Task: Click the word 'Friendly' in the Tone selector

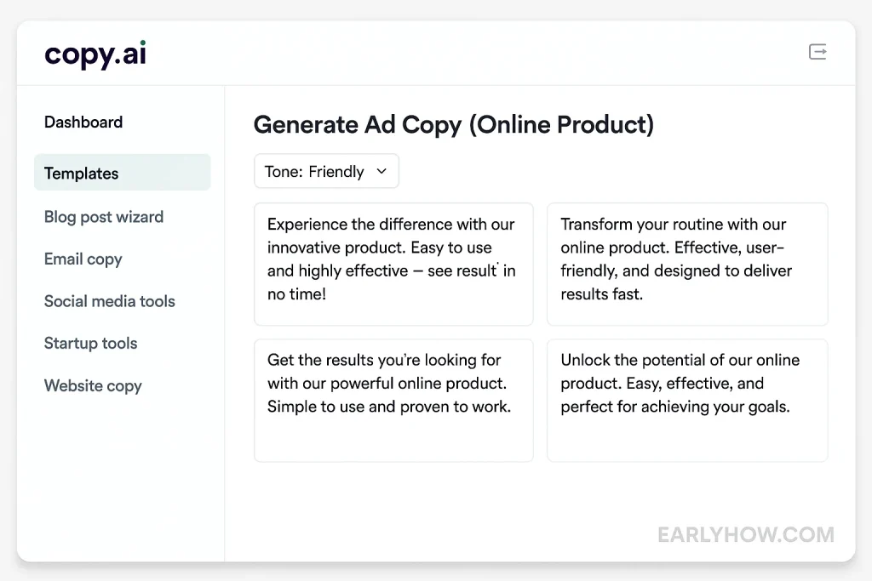Action: click(x=336, y=172)
